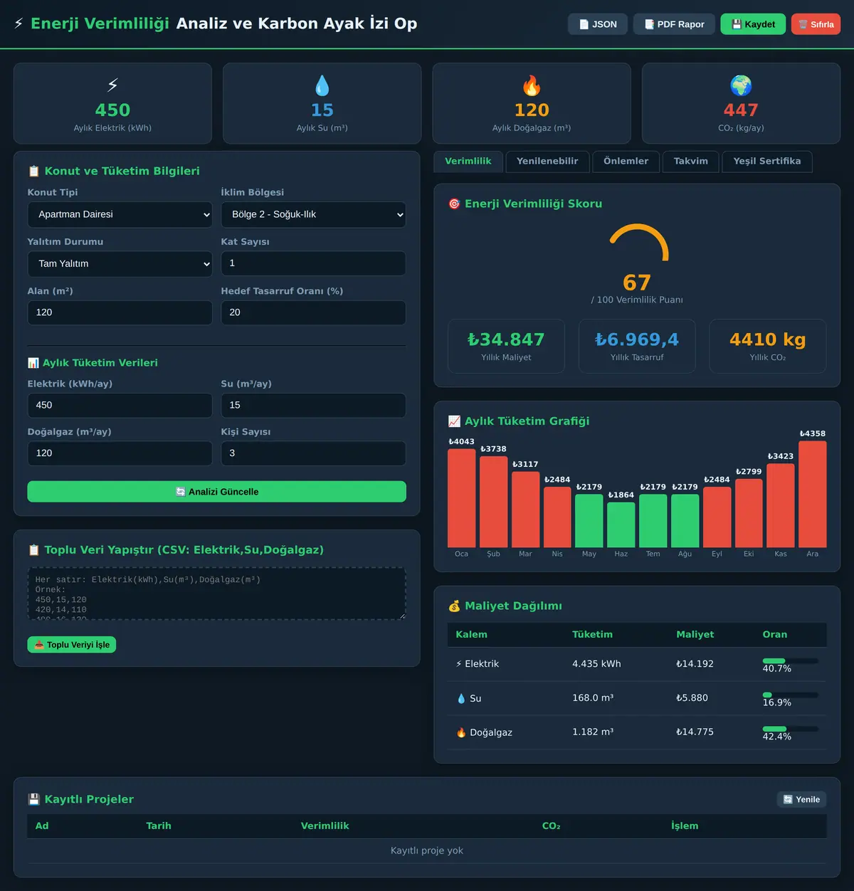Click the lightning icon in the Elektrik row

click(459, 664)
